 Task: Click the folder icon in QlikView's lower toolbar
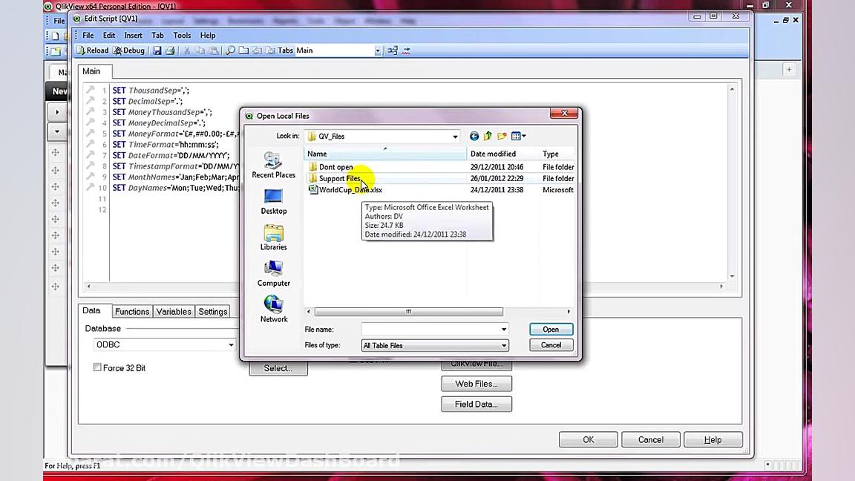(x=56, y=50)
